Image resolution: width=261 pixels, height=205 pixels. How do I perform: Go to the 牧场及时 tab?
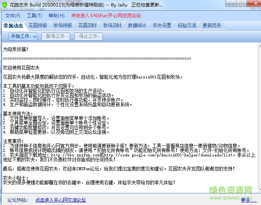coord(113,26)
